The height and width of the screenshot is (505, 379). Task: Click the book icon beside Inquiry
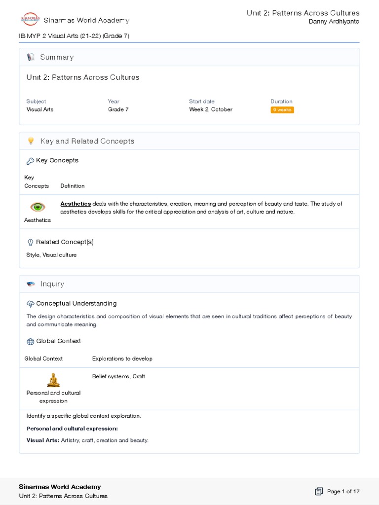click(x=31, y=284)
